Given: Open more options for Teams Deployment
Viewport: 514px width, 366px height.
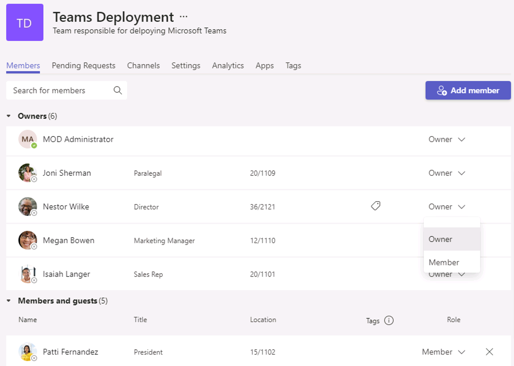Looking at the screenshot, I should [183, 17].
